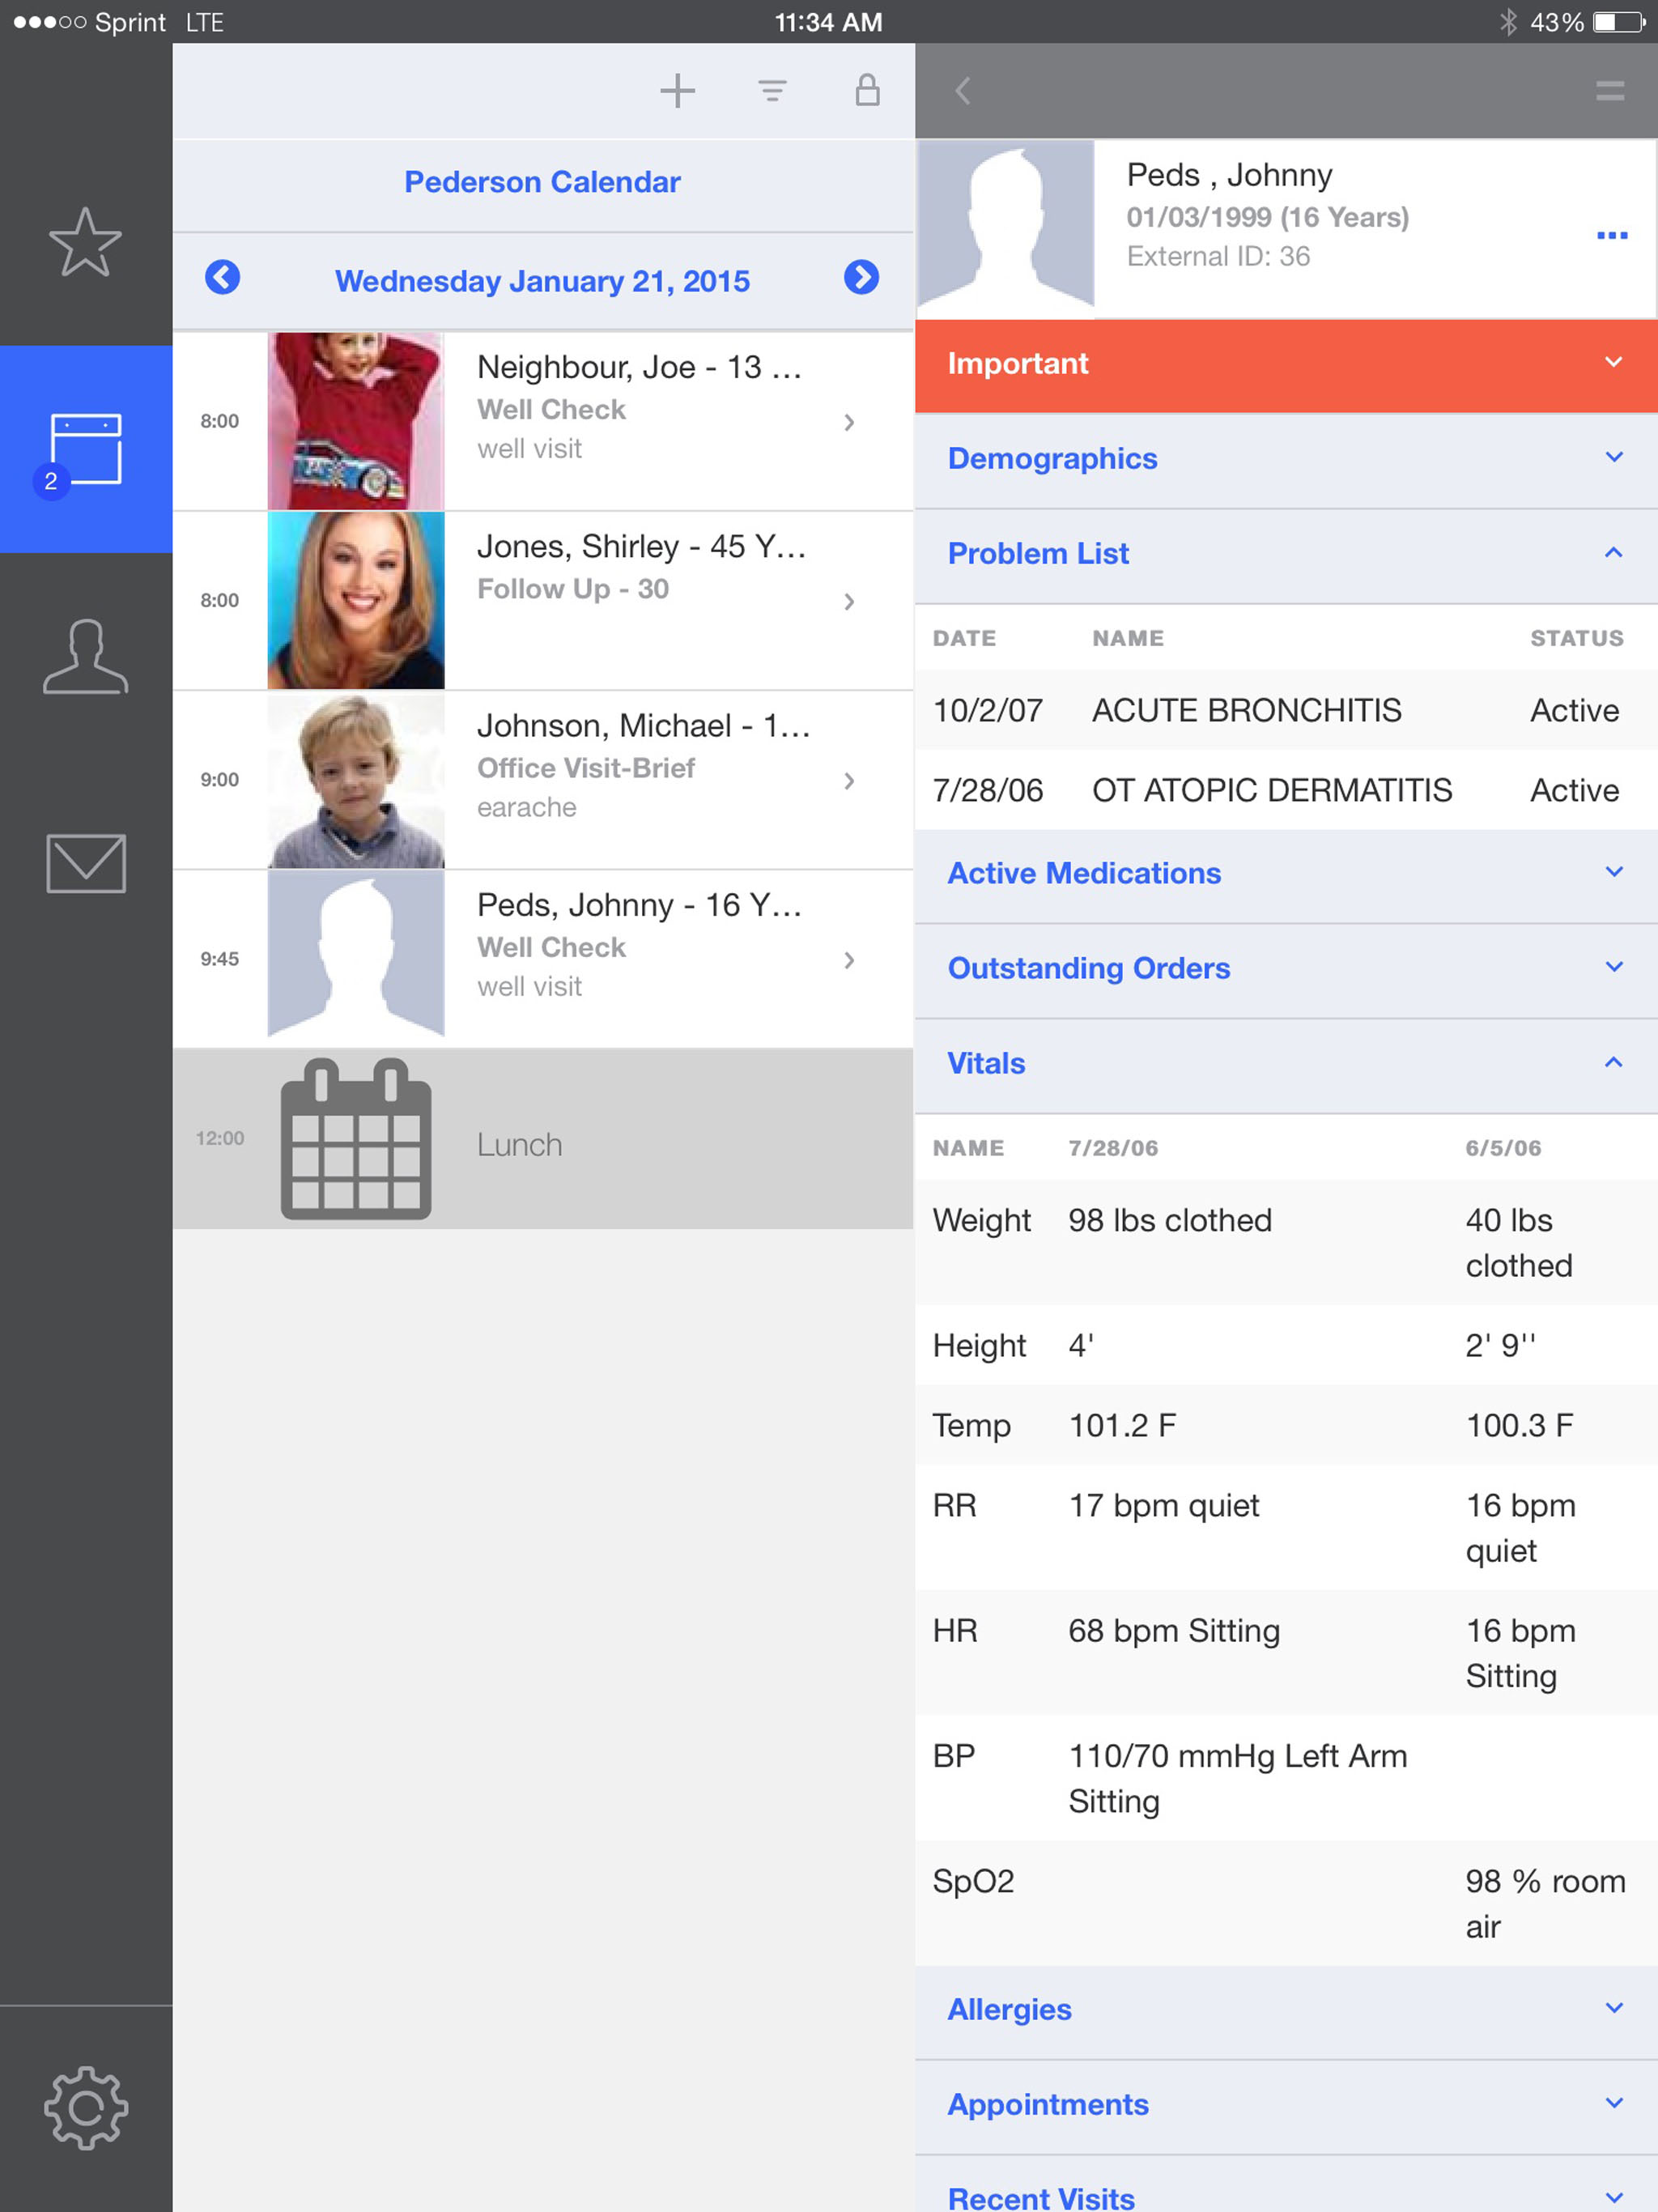Open the calendar filter icon

coord(772,91)
